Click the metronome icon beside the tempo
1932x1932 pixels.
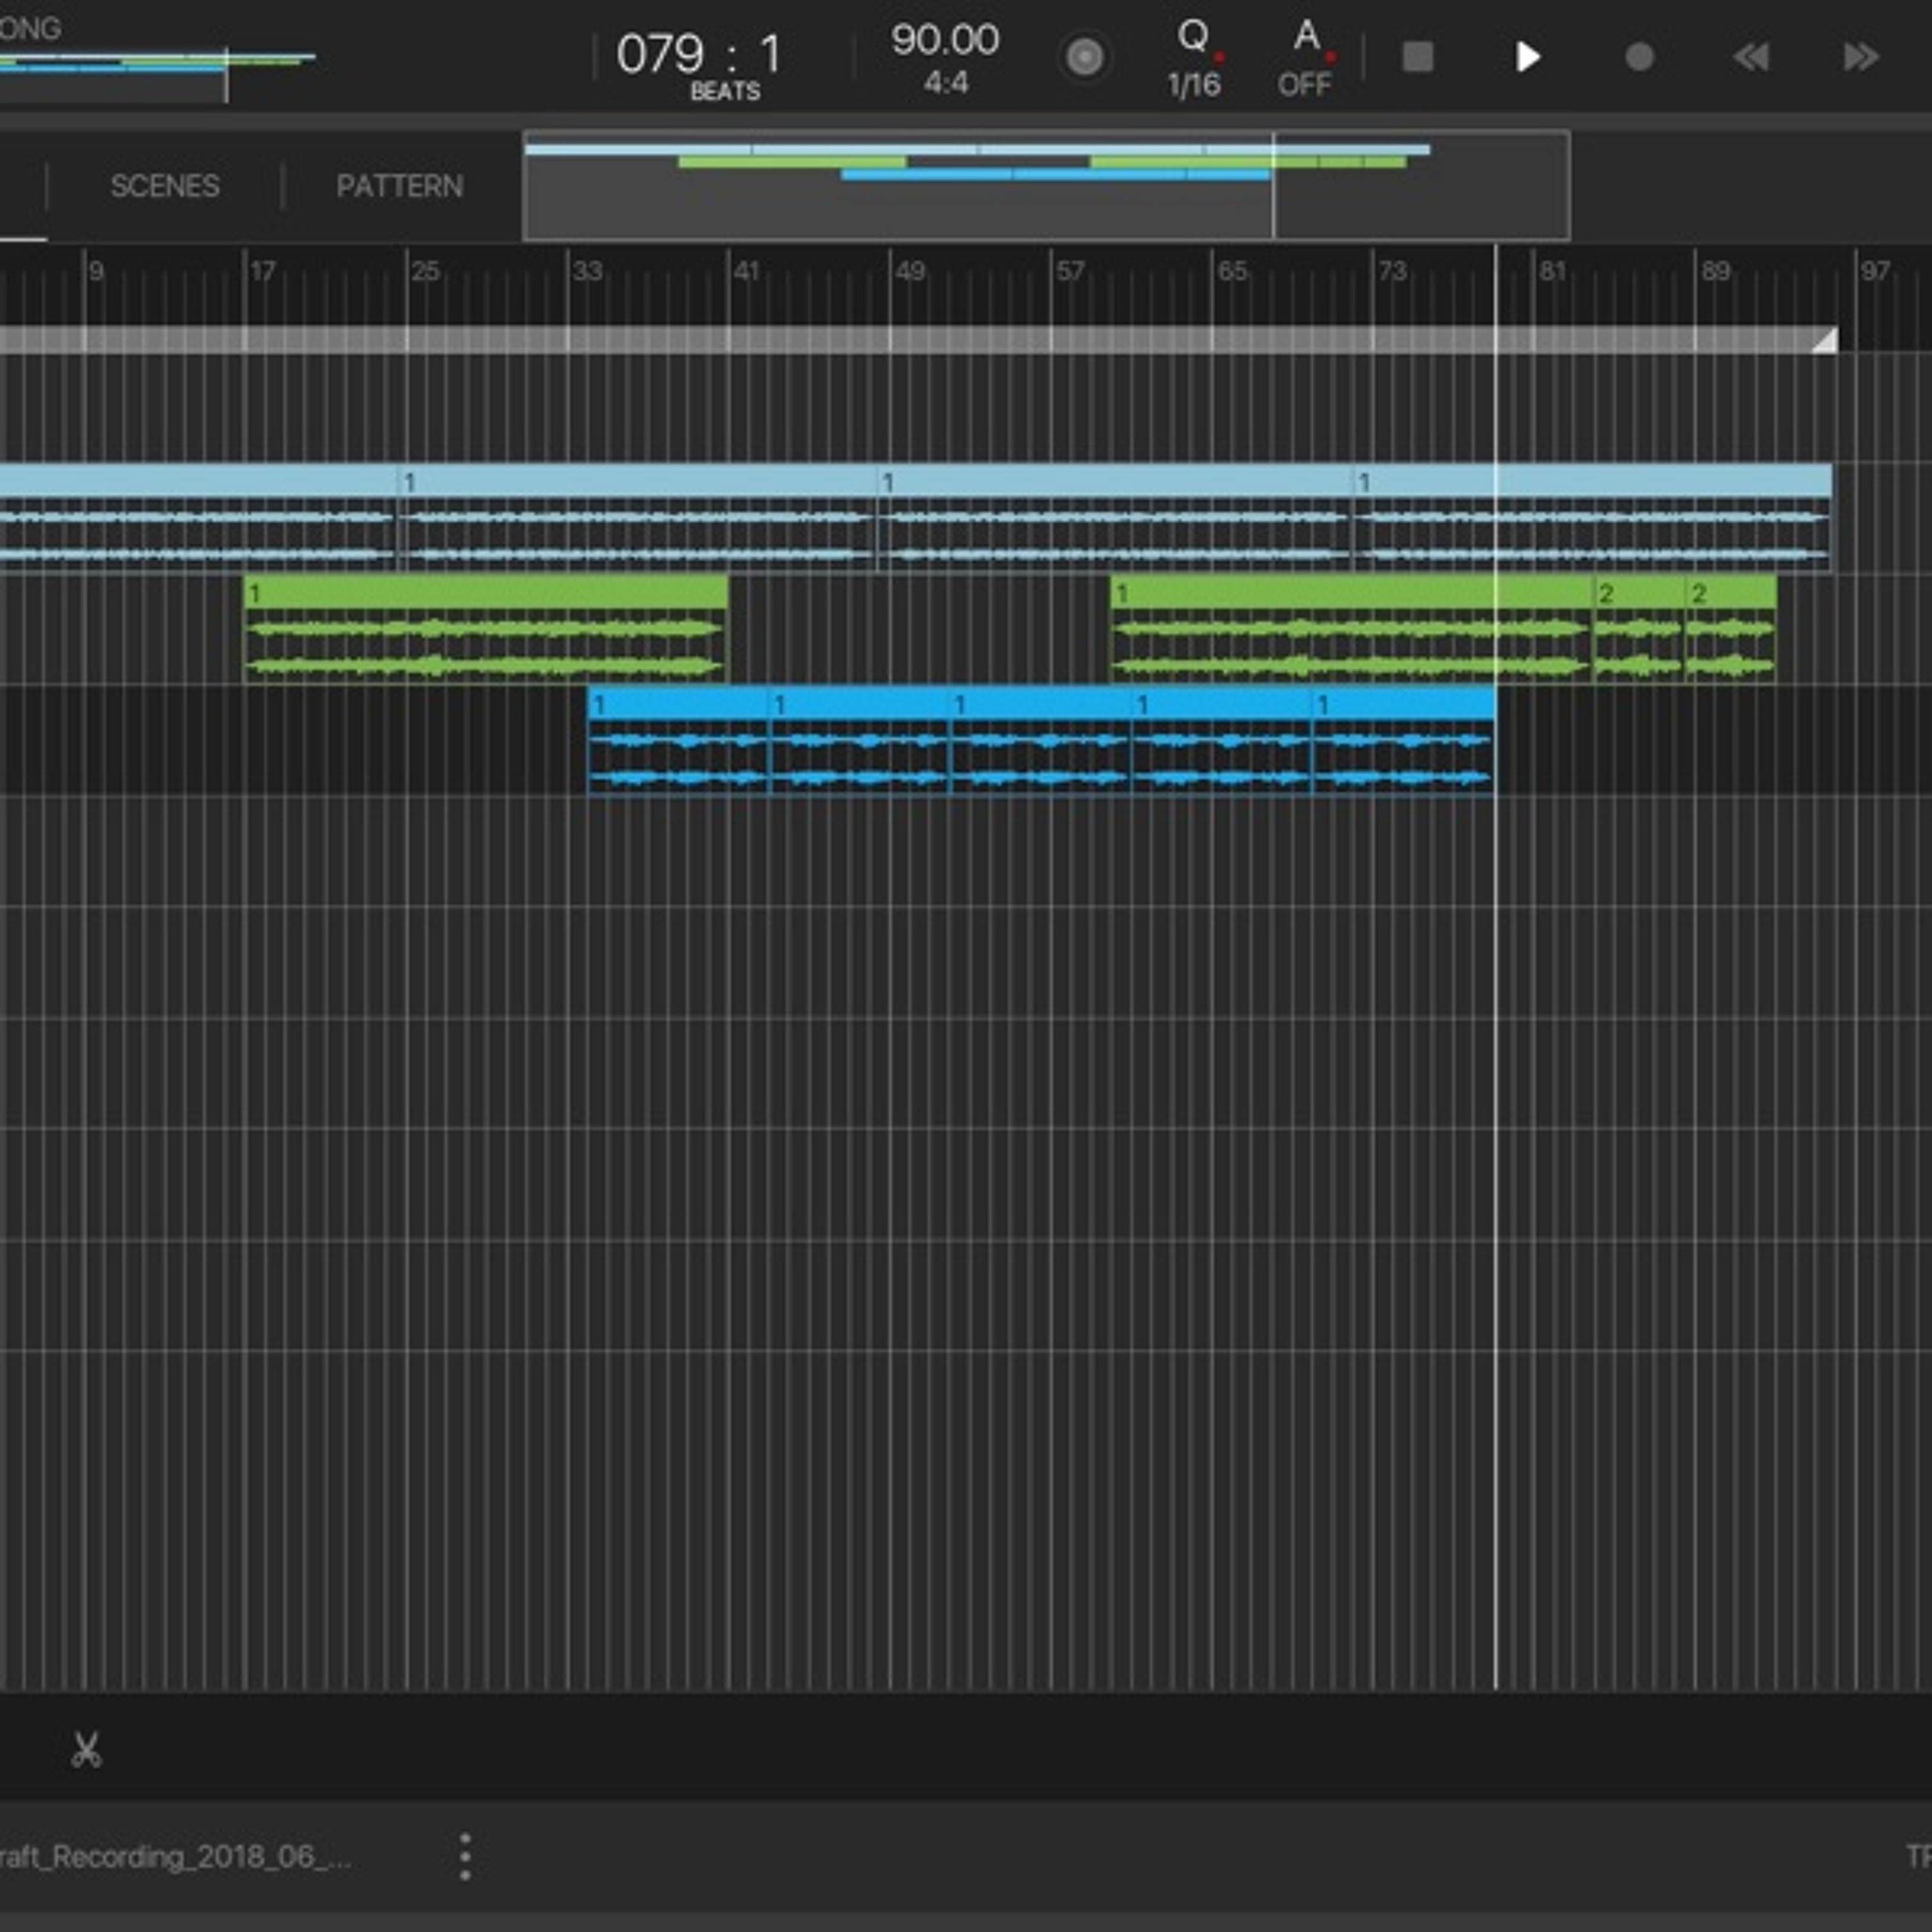[1084, 57]
